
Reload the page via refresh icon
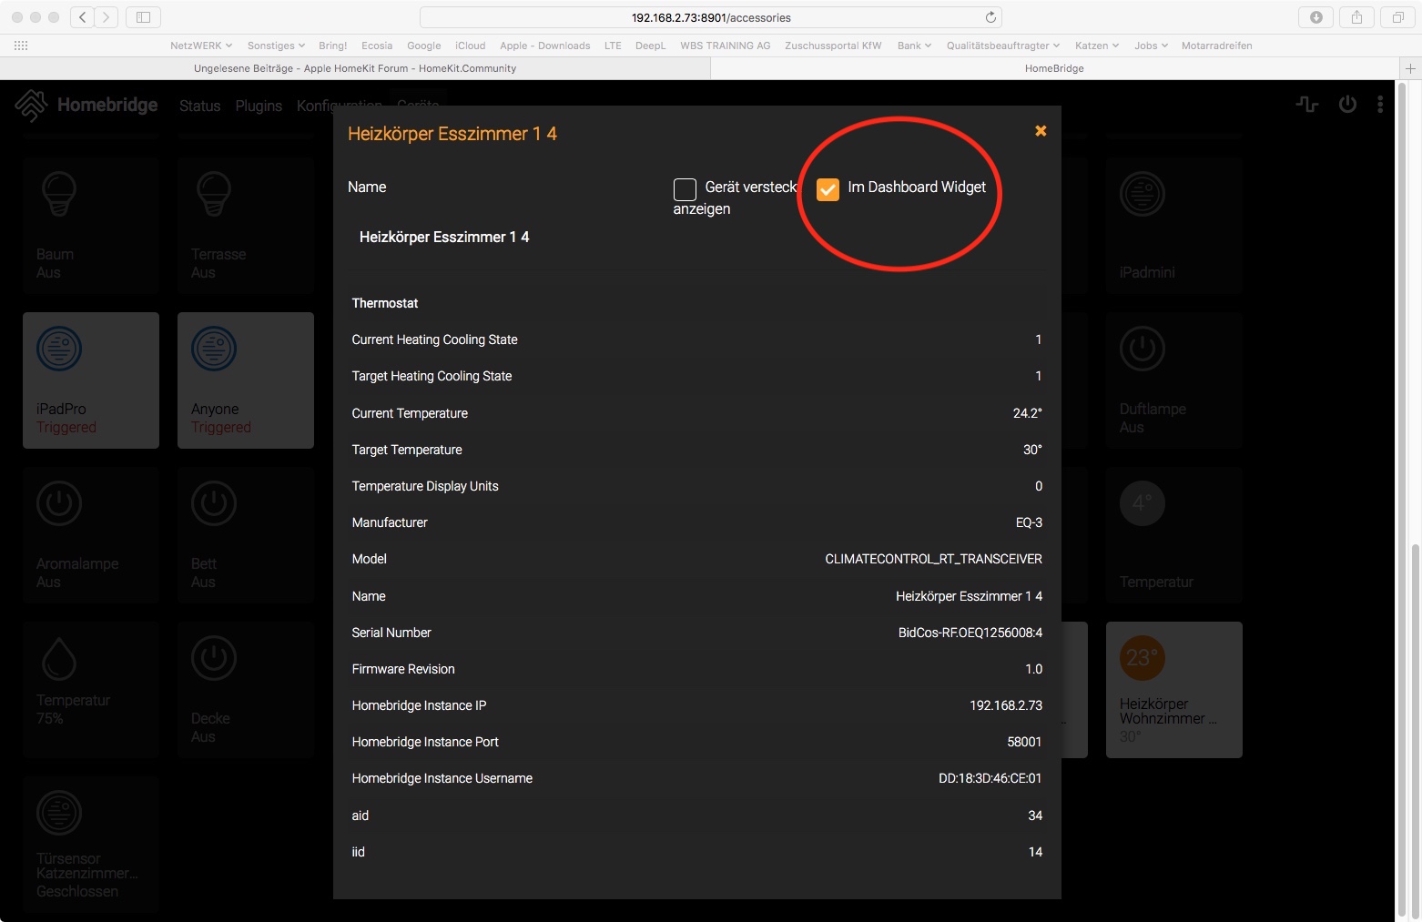990,17
